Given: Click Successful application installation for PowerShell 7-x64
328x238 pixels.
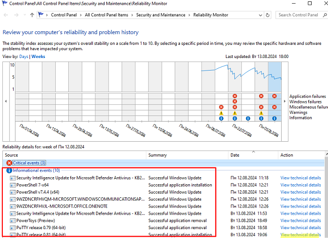Looking at the screenshot, I should pos(180,185).
